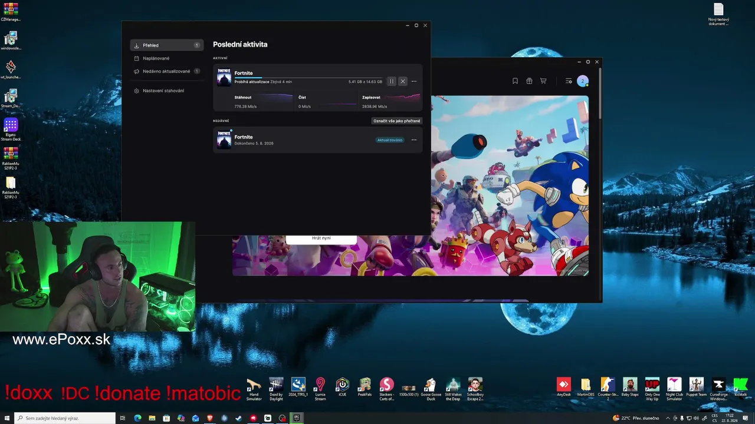The height and width of the screenshot is (424, 755).
Task: Select the Lumia Stream desktop shortcut
Action: (x=320, y=389)
